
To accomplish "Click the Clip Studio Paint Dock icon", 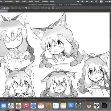I will (x=97, y=106).
